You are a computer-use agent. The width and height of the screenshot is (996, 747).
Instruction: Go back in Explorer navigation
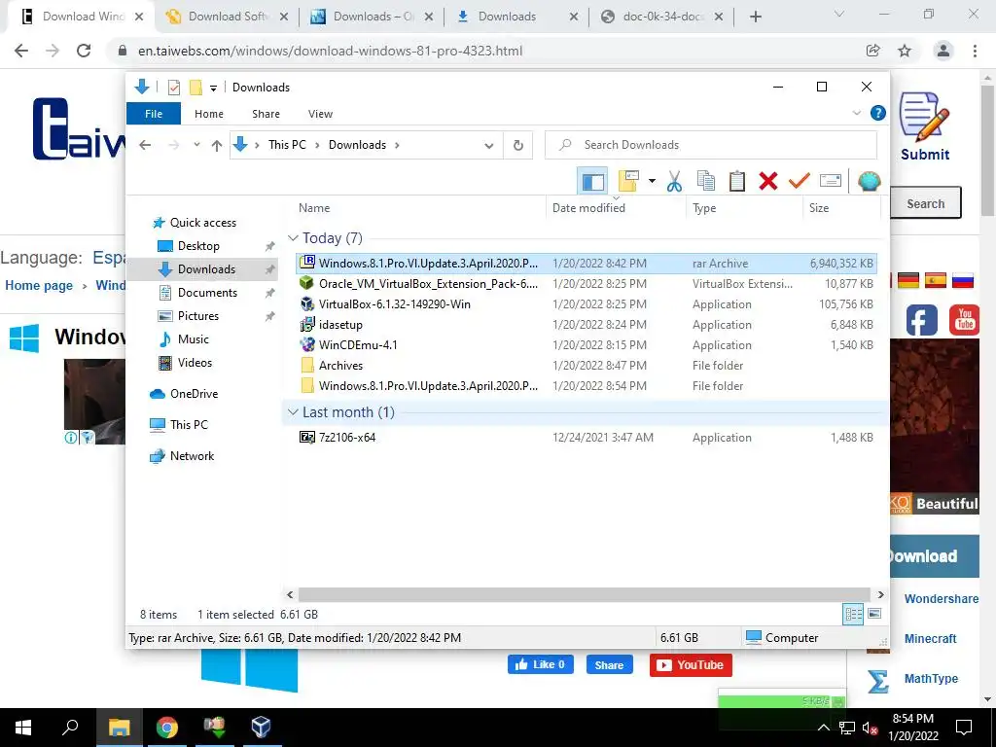point(145,145)
